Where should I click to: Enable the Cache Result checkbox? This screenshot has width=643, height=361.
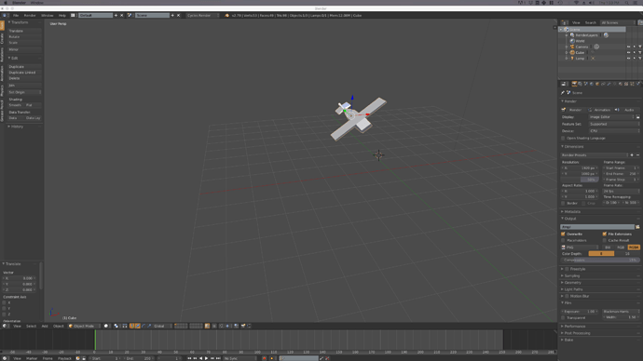605,241
